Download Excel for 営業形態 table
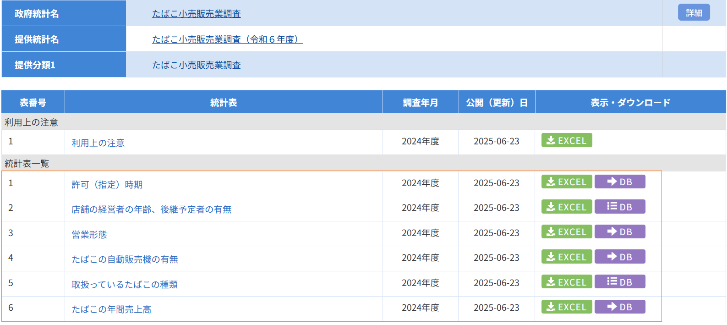Screen dimensions: 727x325 click(566, 232)
